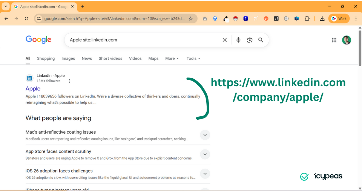Open the grey overlapping-circles extension icon
The width and height of the screenshot is (362, 192).
pyautogui.click(x=287, y=19)
